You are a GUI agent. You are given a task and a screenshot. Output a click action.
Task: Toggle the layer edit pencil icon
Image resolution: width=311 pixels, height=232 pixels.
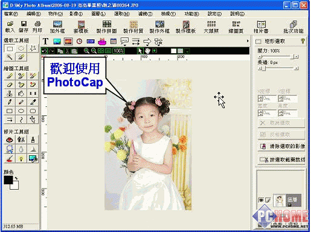tap(268, 200)
